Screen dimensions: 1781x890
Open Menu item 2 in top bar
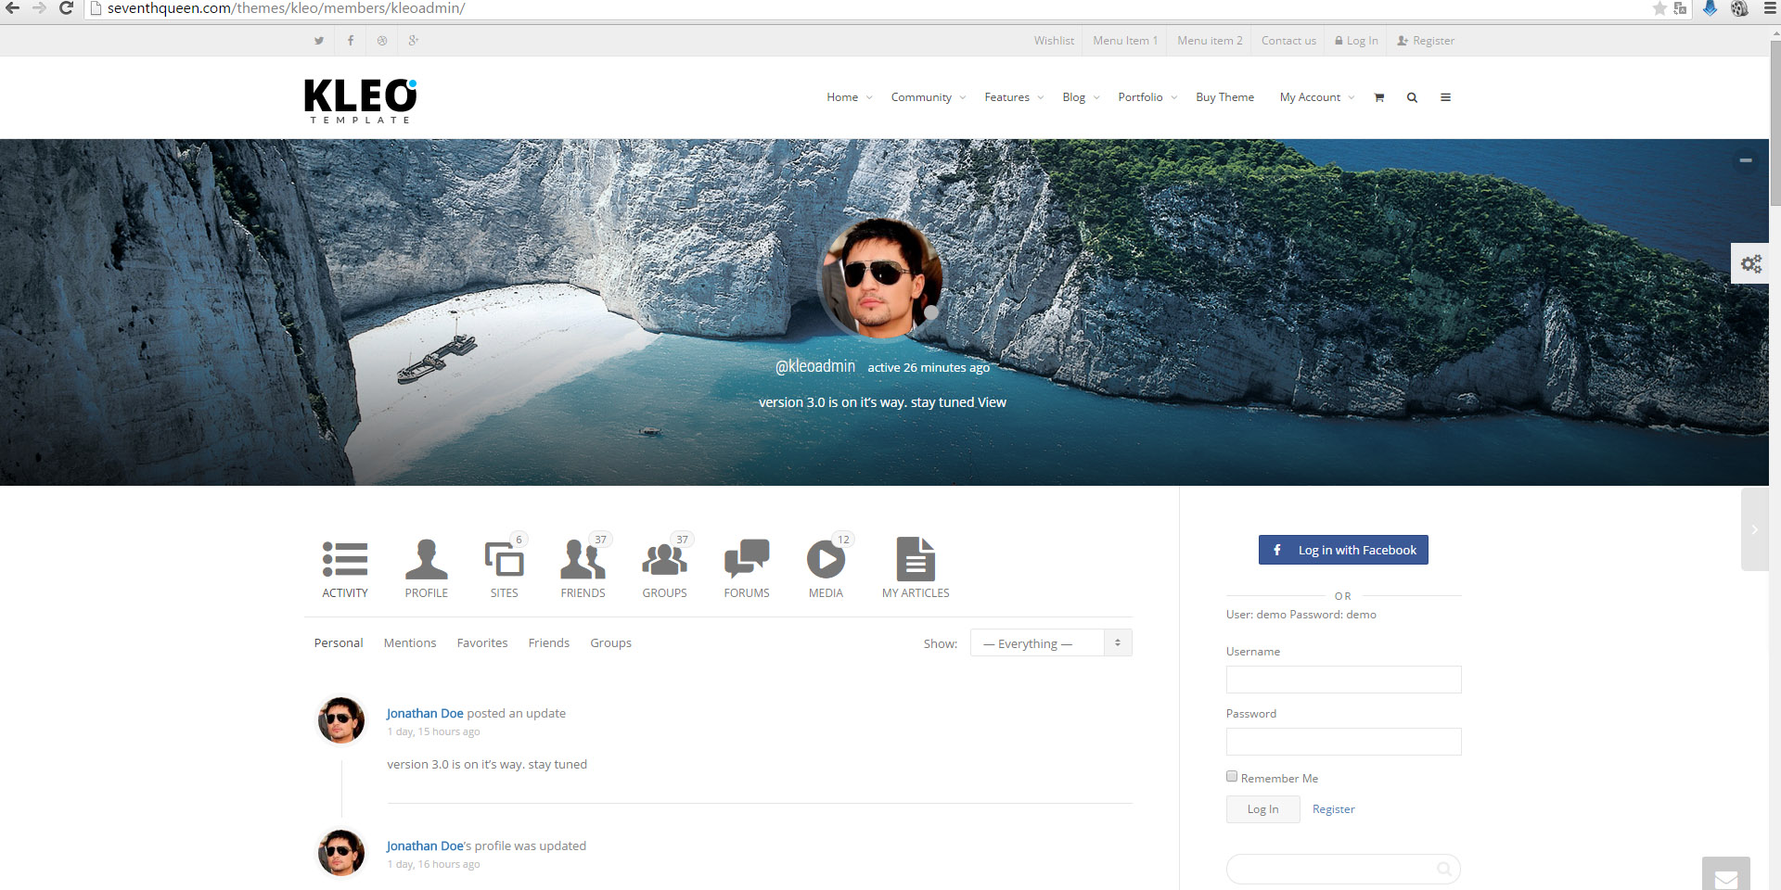click(x=1210, y=41)
